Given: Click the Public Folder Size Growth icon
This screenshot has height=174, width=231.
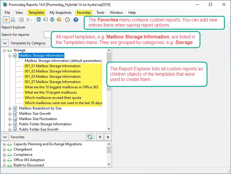Looking at the screenshot, I should tap(15, 129).
